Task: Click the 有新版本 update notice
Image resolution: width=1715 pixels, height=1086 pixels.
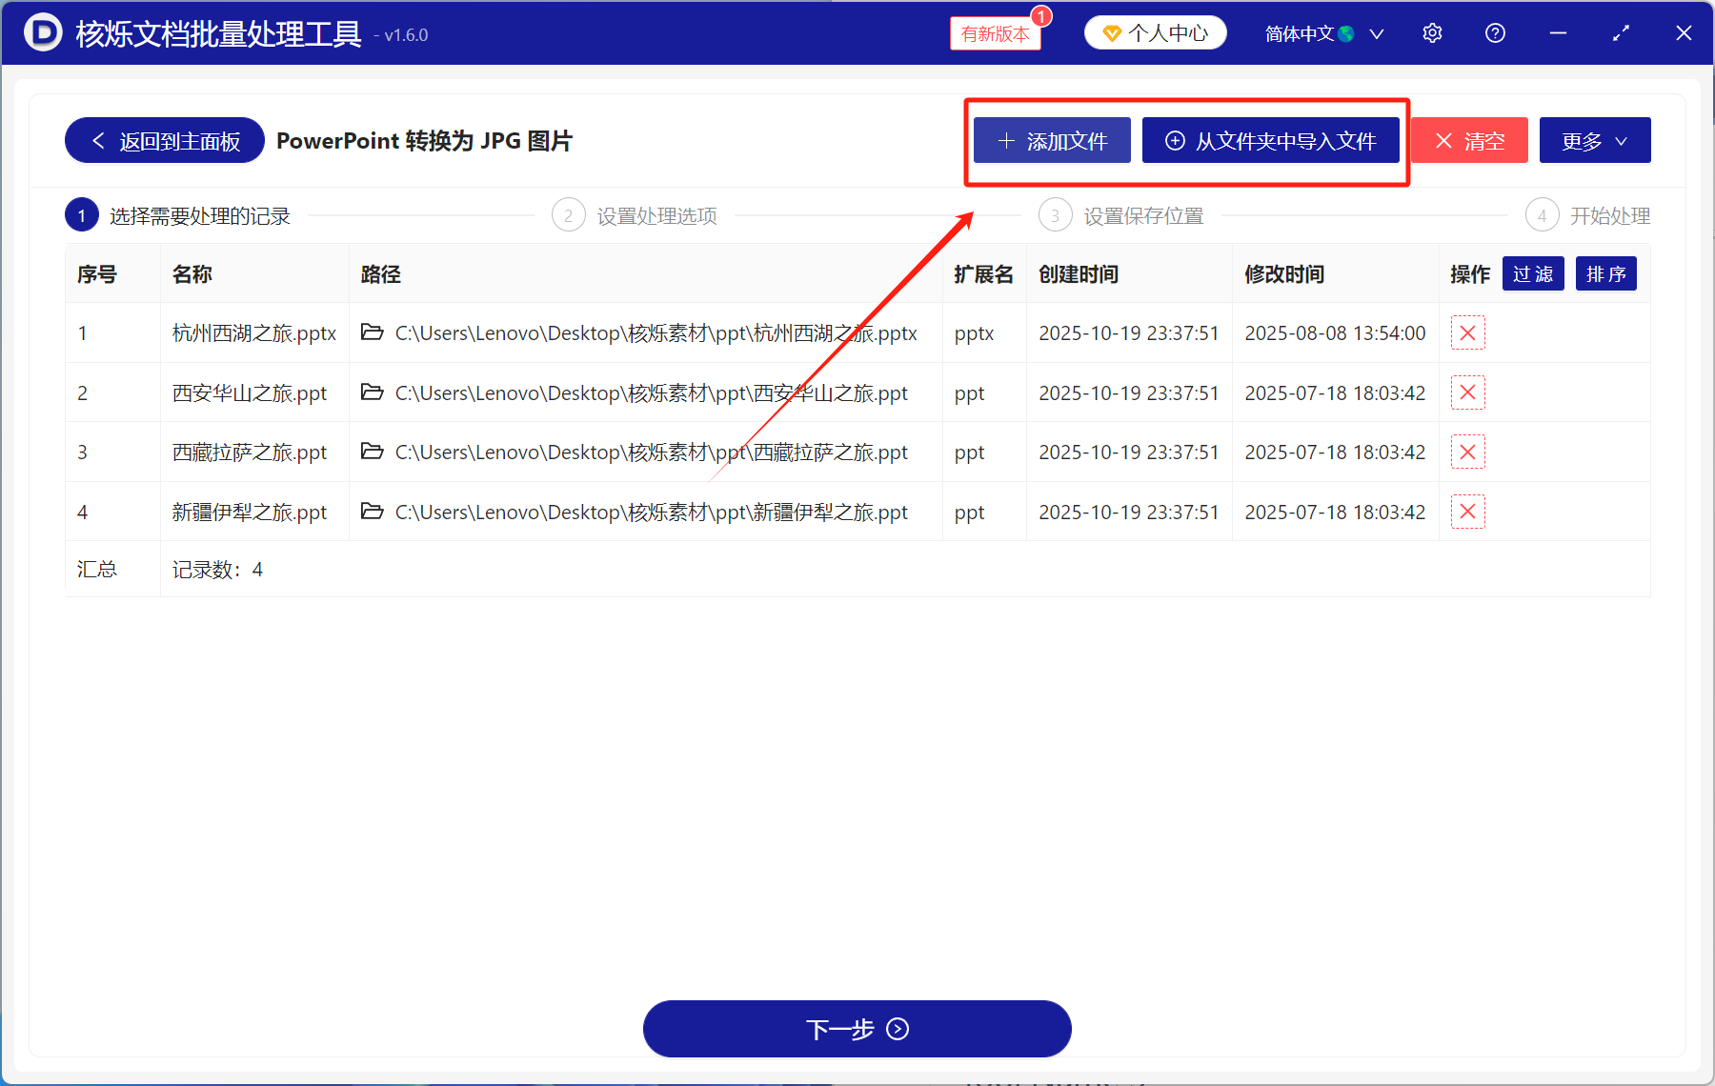Action: point(995,33)
